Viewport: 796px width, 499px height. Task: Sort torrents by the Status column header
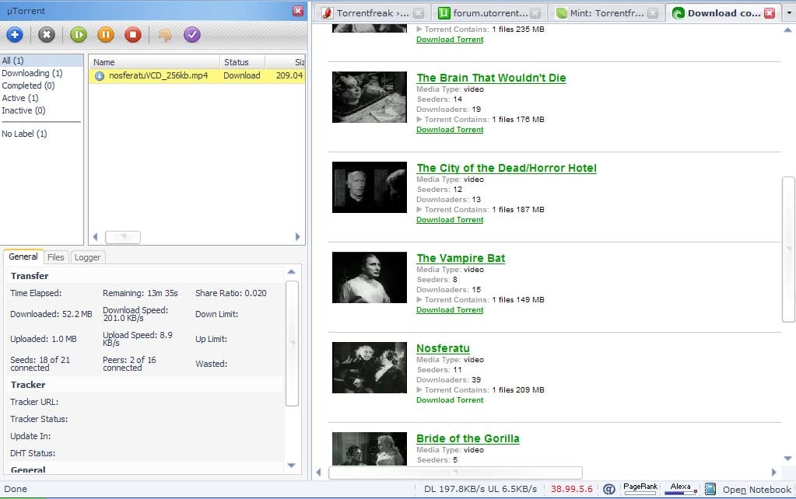242,62
